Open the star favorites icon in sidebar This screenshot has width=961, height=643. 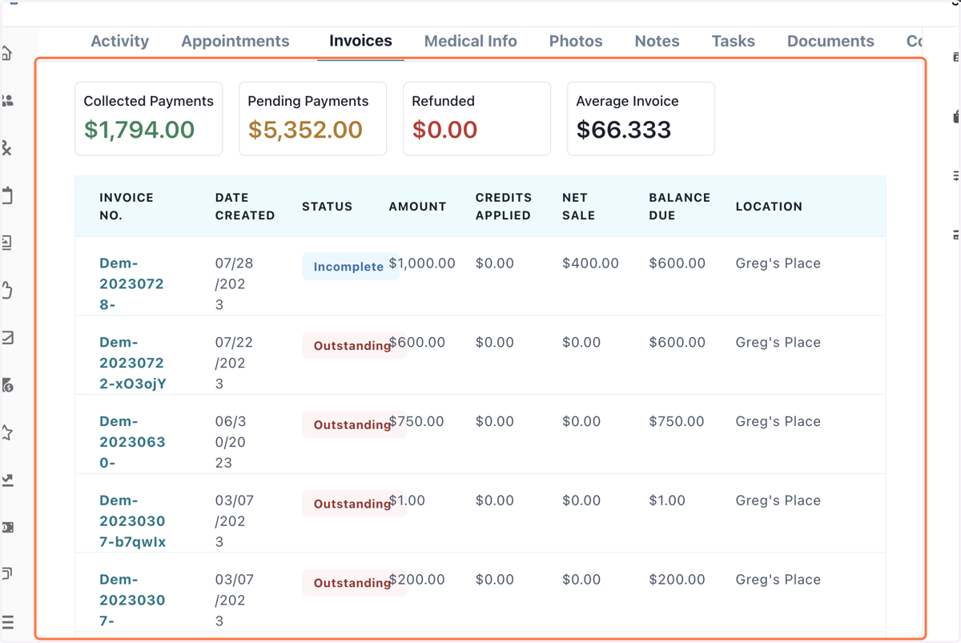pos(7,433)
